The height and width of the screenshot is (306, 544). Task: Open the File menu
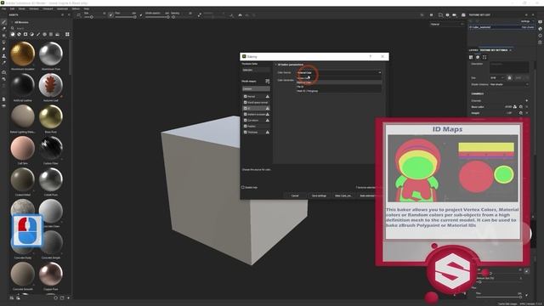[4, 8]
